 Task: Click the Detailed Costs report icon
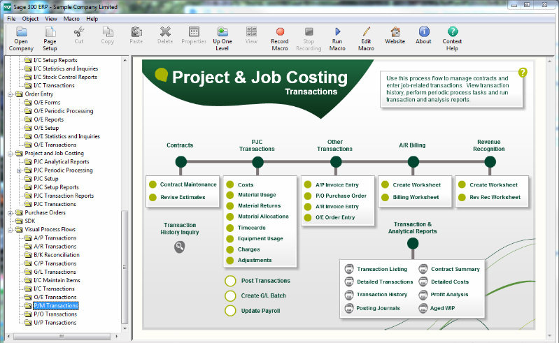423,282
